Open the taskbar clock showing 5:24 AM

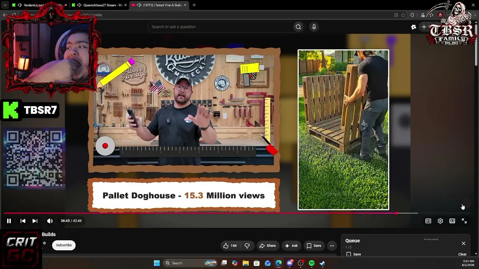point(469,263)
